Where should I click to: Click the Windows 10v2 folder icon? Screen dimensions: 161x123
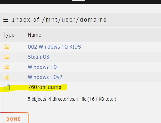[x=7, y=77]
